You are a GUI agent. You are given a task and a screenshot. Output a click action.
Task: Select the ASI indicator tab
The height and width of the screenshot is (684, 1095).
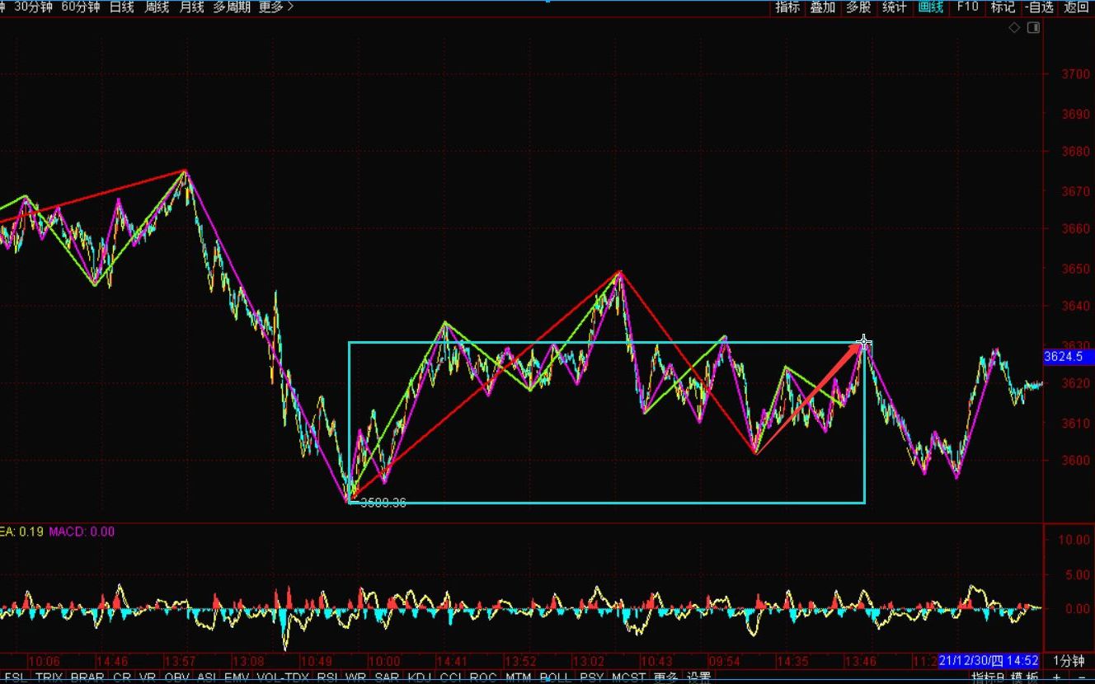(x=206, y=677)
